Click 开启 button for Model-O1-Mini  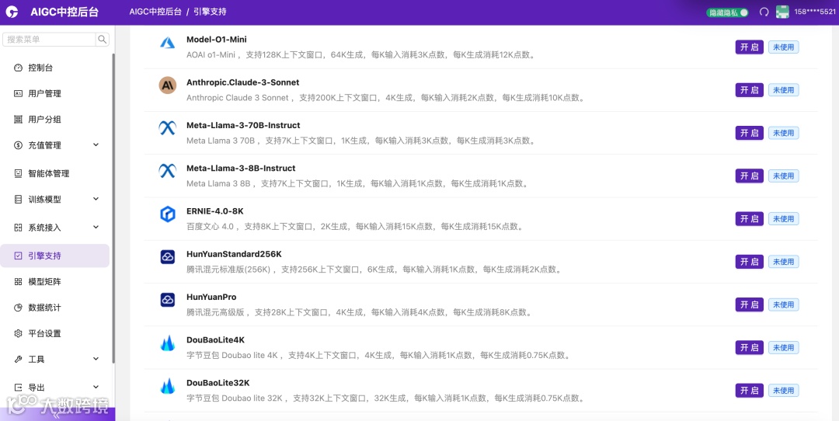pos(749,47)
